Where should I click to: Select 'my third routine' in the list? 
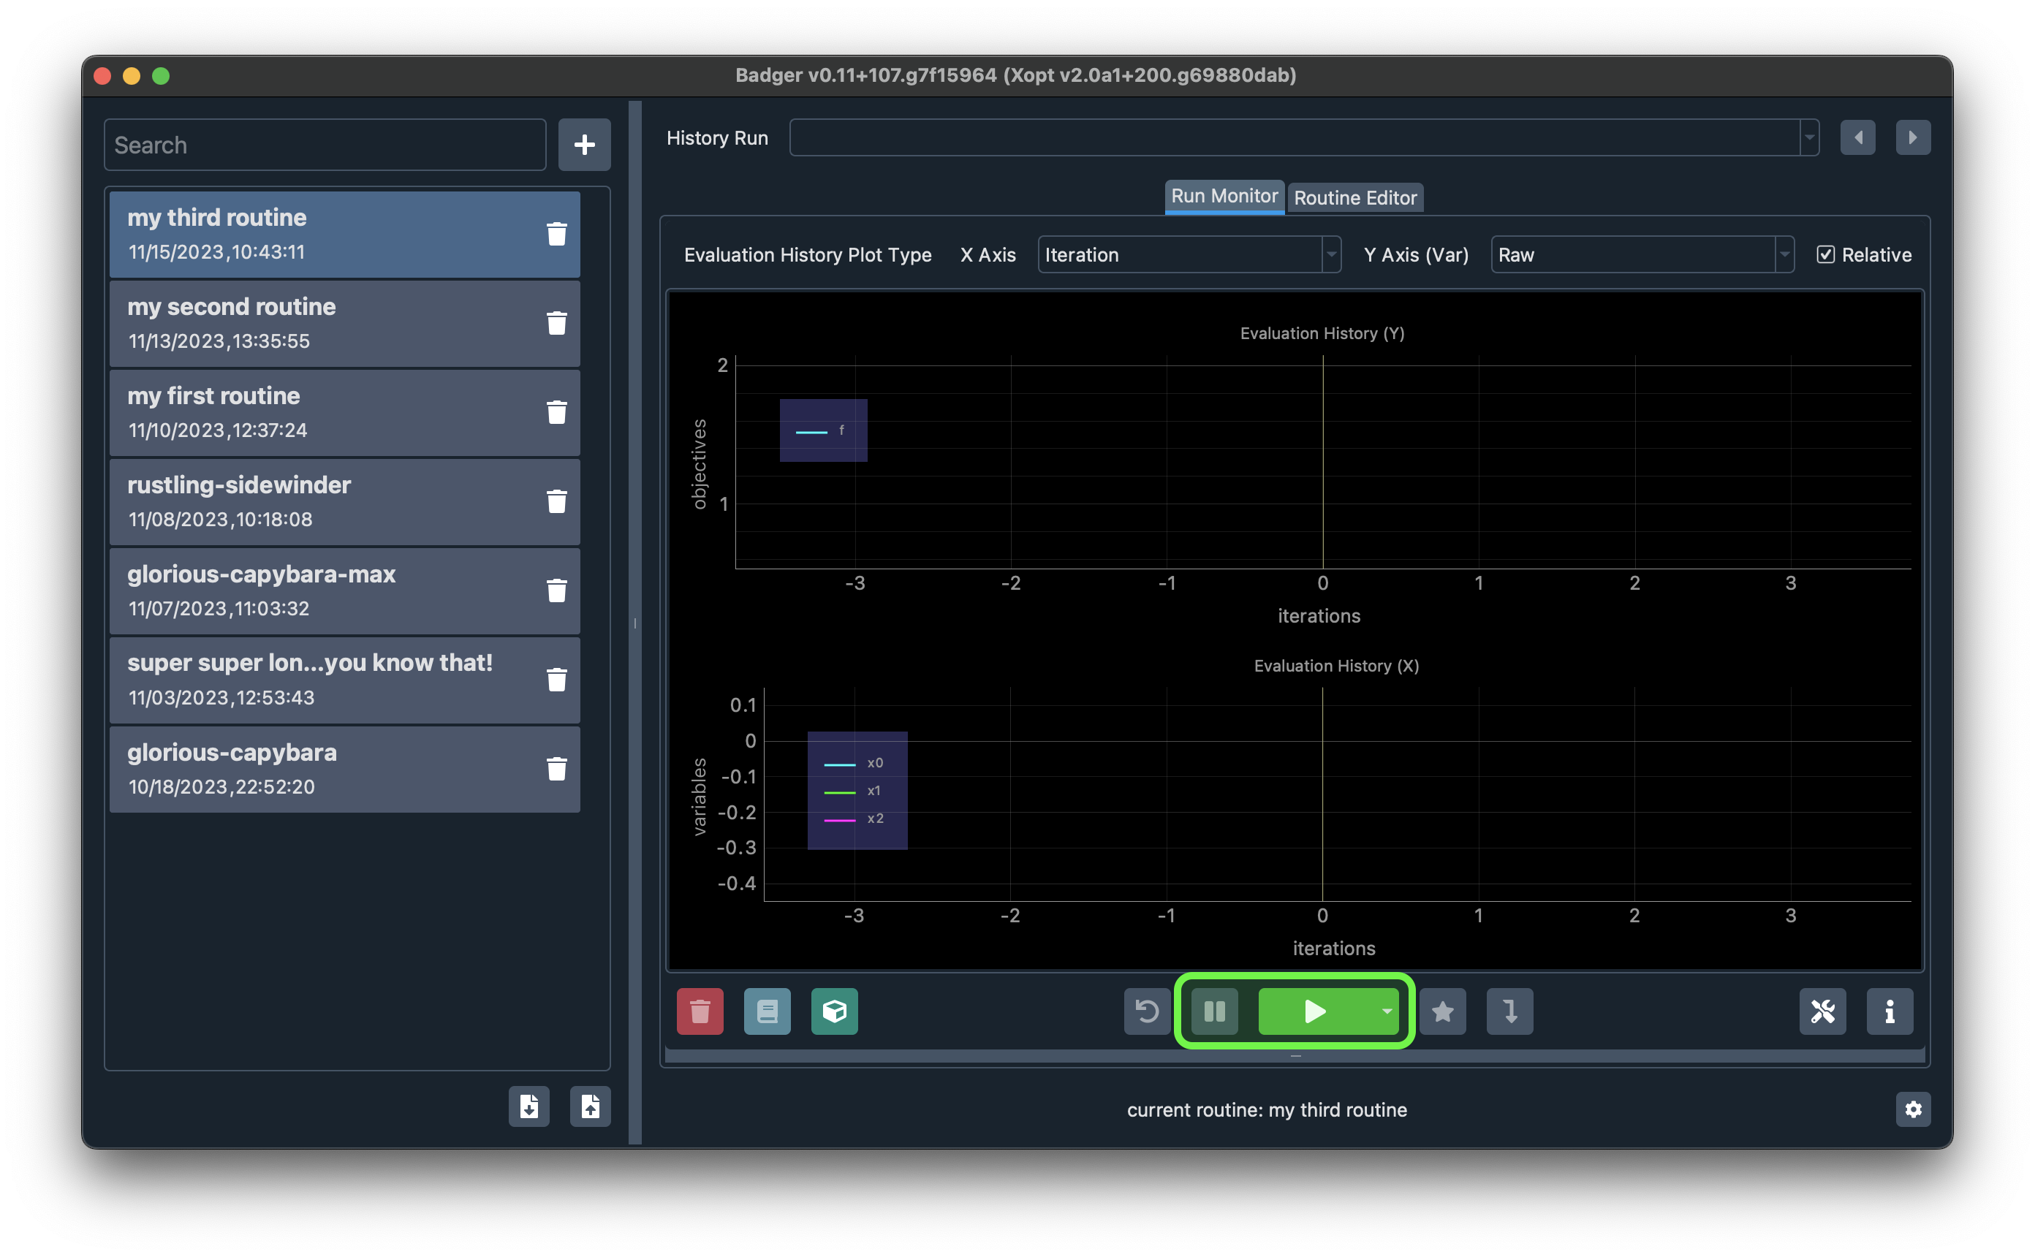pos(345,234)
